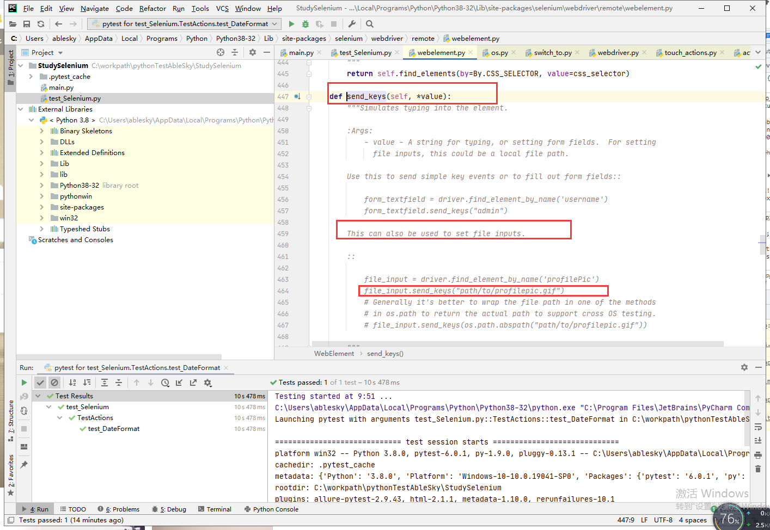Collapse the TestActions test node
770x530 pixels.
pyautogui.click(x=60, y=418)
